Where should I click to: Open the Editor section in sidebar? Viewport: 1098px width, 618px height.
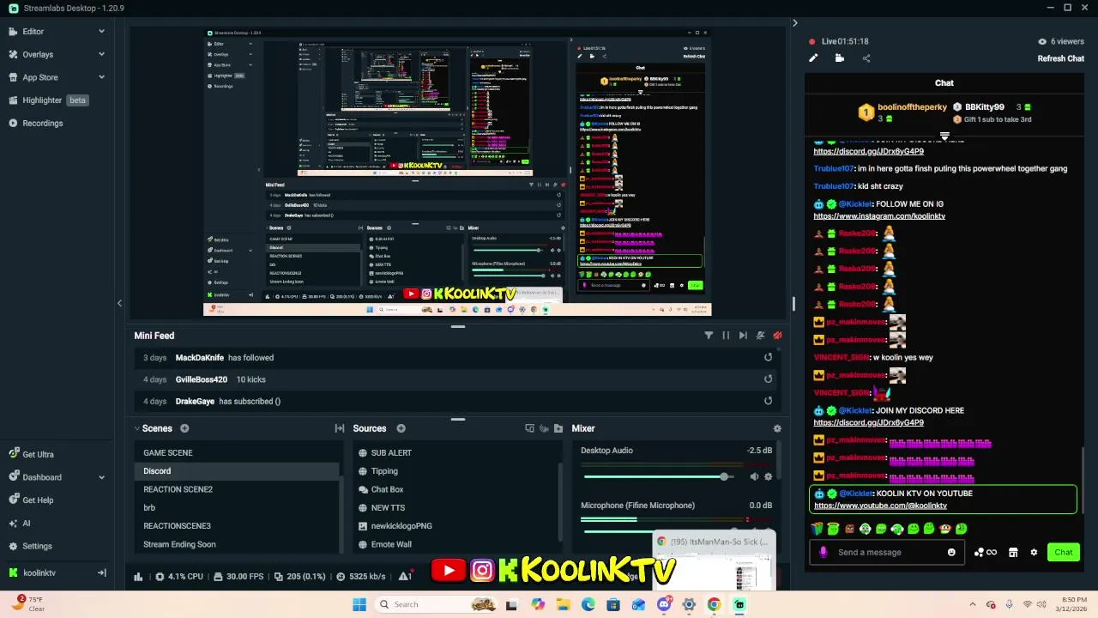[x=33, y=32]
